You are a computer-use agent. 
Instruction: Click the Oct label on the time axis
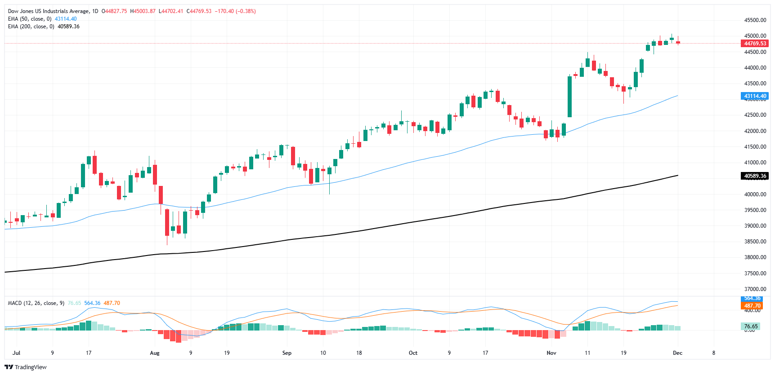click(x=413, y=353)
